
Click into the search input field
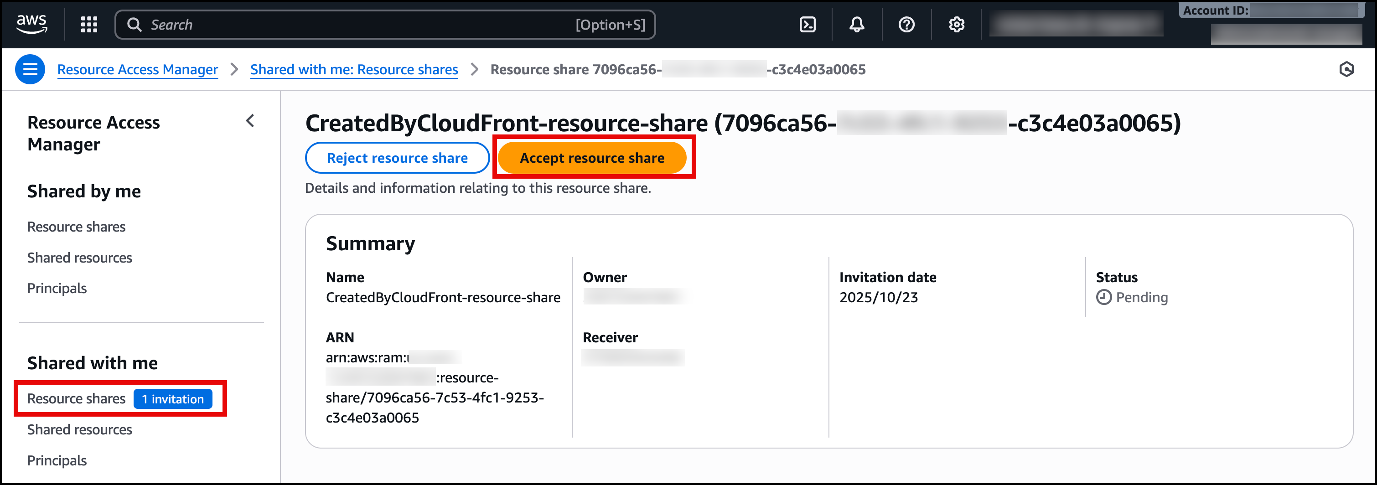point(374,25)
